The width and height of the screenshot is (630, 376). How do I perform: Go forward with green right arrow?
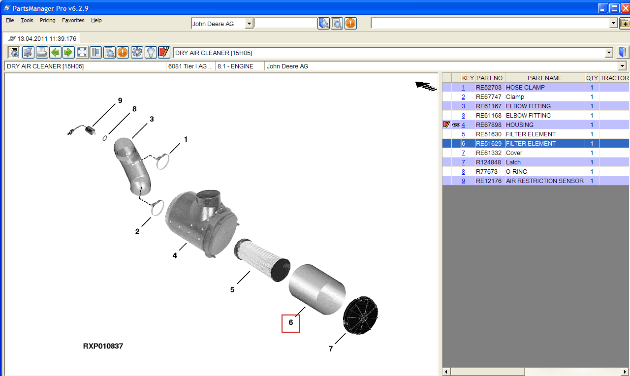(68, 53)
